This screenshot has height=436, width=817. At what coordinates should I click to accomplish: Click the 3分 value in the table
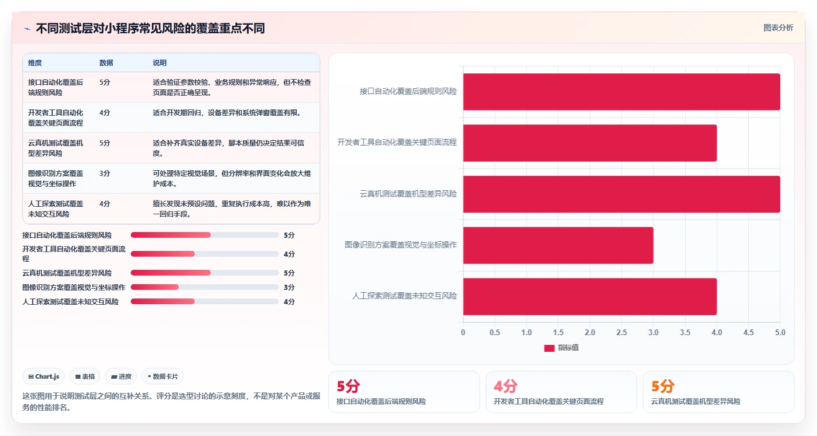(x=104, y=173)
